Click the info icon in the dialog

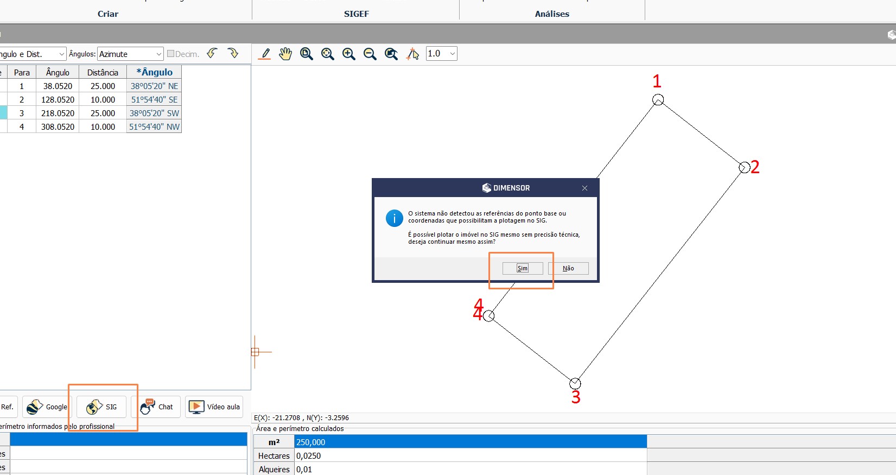click(x=394, y=218)
